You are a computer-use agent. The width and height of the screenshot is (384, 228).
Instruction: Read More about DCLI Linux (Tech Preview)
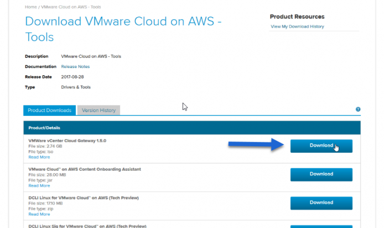(x=39, y=214)
